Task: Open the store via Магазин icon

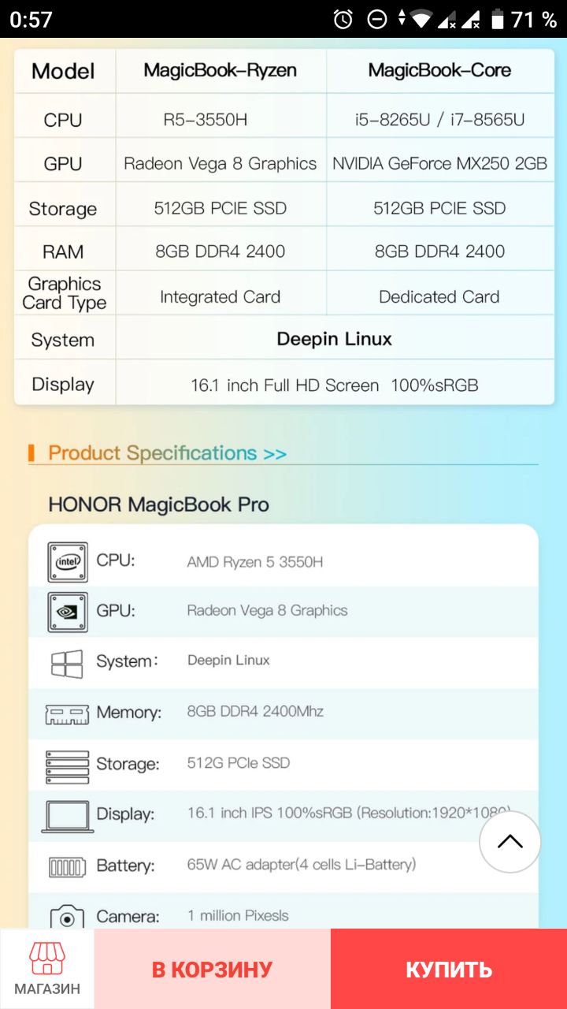Action: click(x=47, y=969)
